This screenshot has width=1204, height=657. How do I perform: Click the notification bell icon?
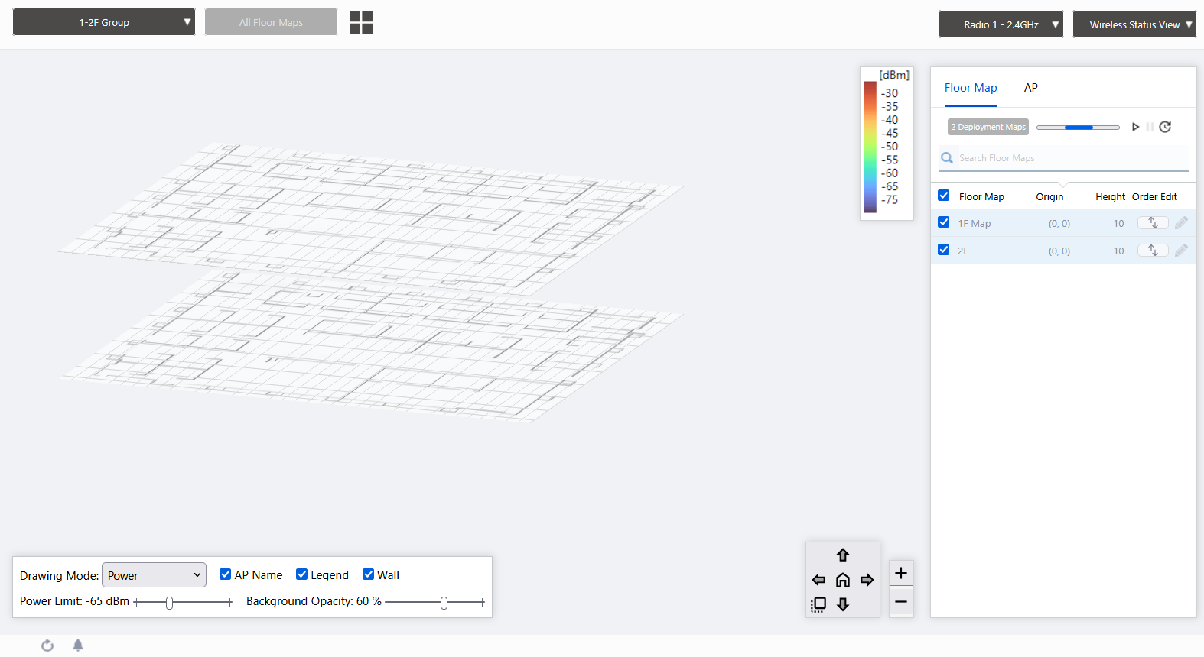pyautogui.click(x=78, y=646)
